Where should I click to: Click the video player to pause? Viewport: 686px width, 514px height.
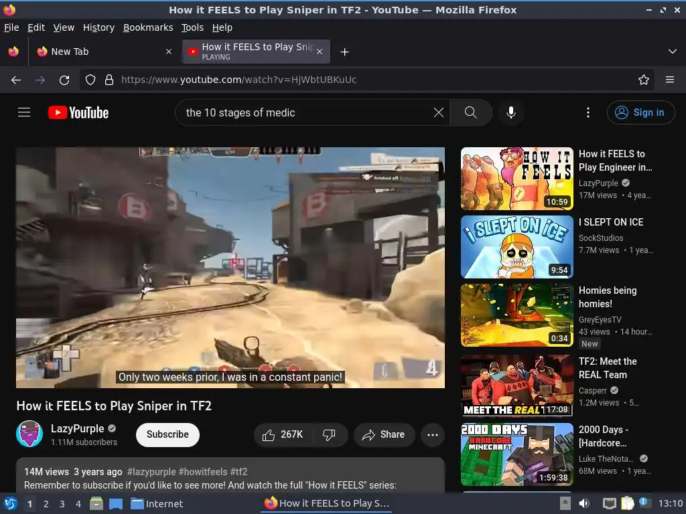(230, 268)
